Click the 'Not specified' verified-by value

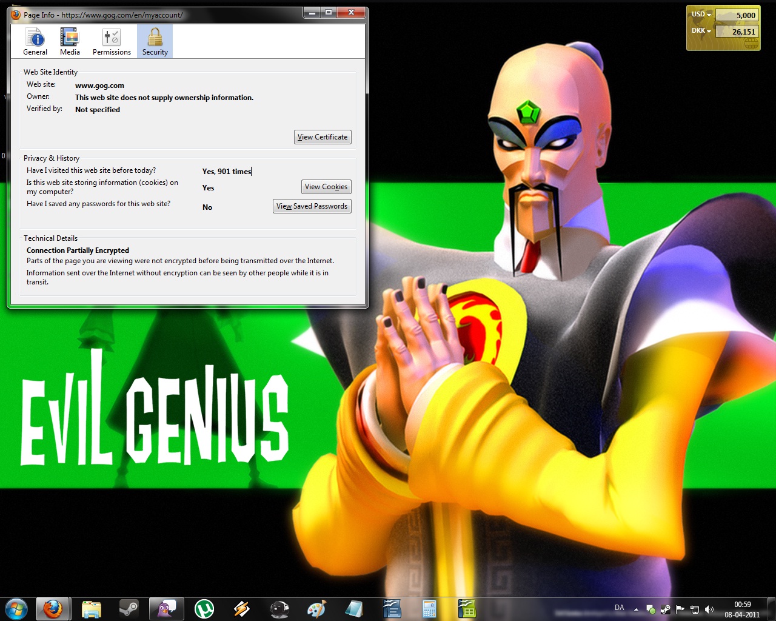coord(98,110)
